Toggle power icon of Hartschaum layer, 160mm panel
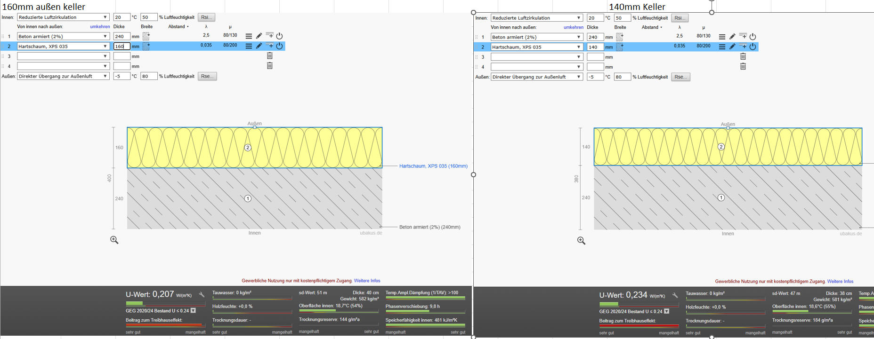This screenshot has width=874, height=339. (279, 46)
